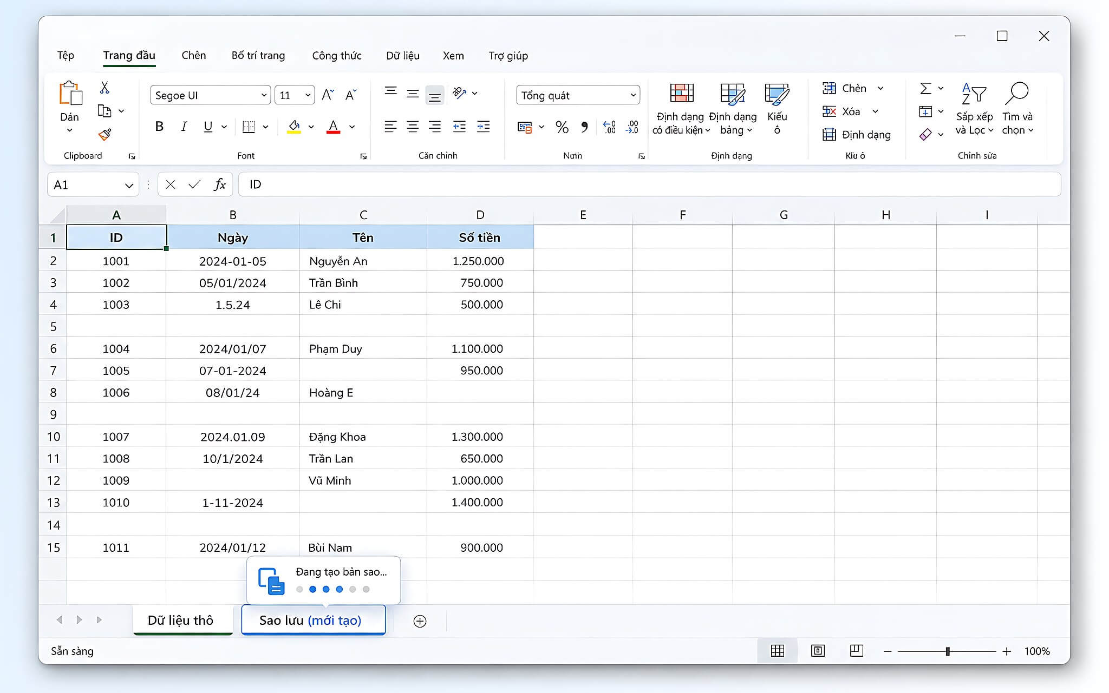Click the increase indent icon
This screenshot has width=1109, height=693.
click(x=483, y=127)
